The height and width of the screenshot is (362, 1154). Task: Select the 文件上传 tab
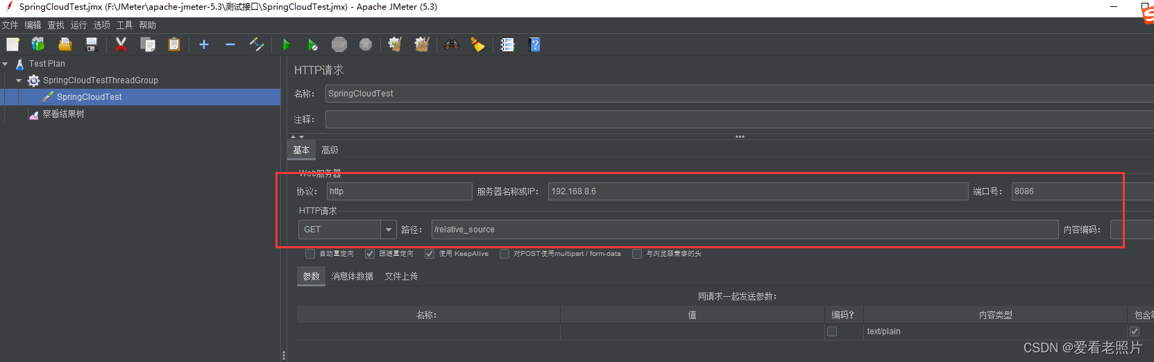pos(401,276)
